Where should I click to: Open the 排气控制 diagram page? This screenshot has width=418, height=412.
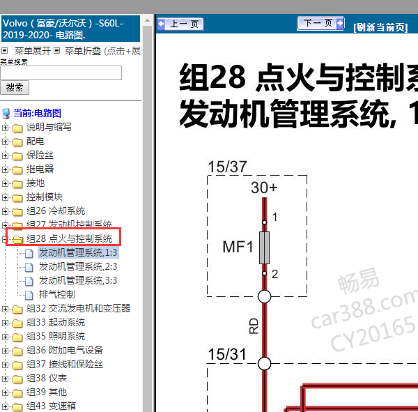pyautogui.click(x=57, y=294)
